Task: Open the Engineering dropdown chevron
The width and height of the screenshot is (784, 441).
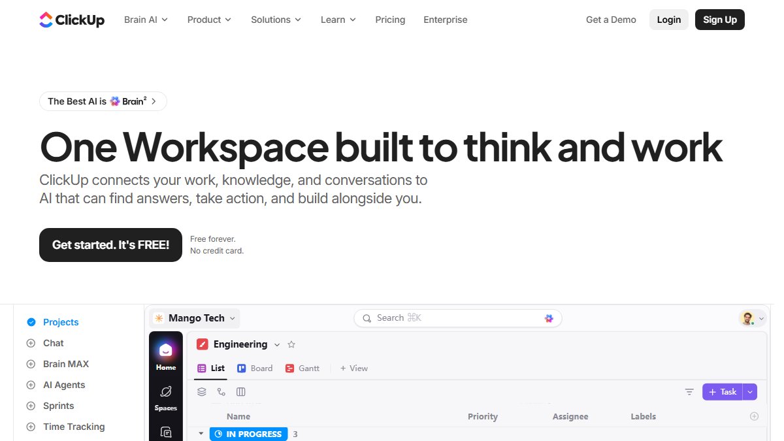Action: 277,344
